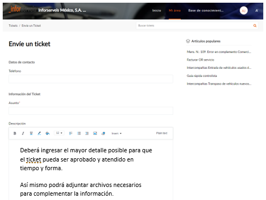
Task: Click the Artículos populares stack icon
Action: 188,41
